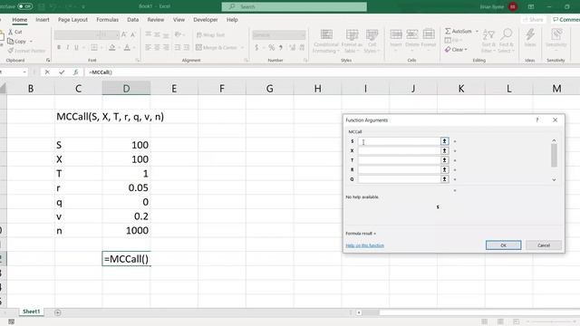Screen dimensions: 580x326
Task: Click the Wrap Text button
Action: click(210, 34)
